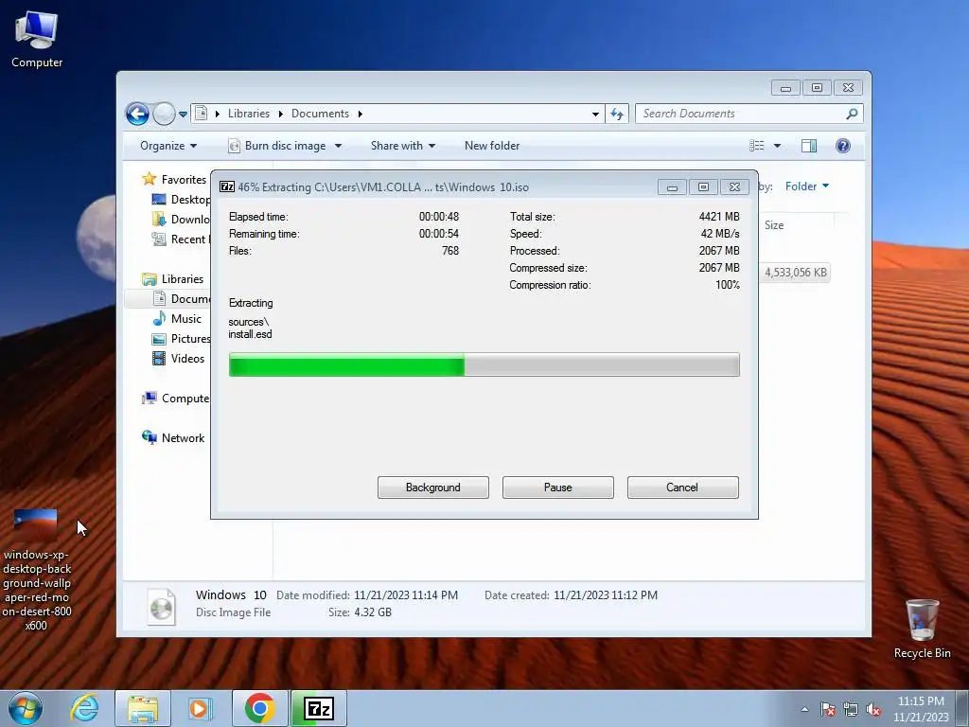This screenshot has width=969, height=727.
Task: Select Network in navigation pane
Action: 174,437
